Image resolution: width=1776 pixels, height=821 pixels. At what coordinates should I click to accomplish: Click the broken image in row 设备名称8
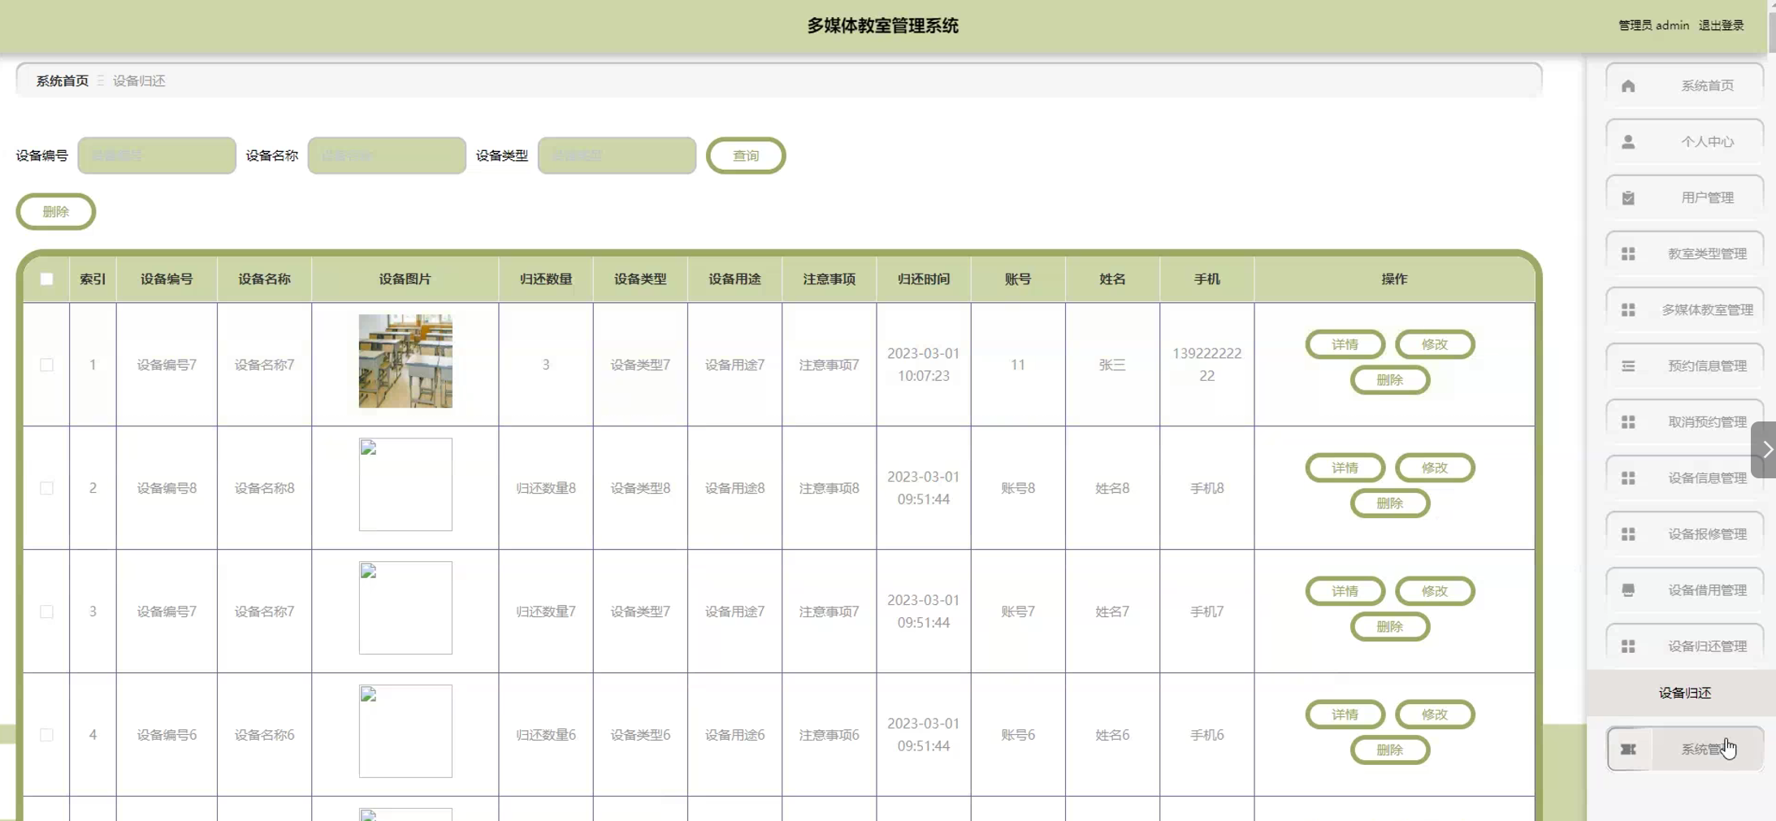405,485
